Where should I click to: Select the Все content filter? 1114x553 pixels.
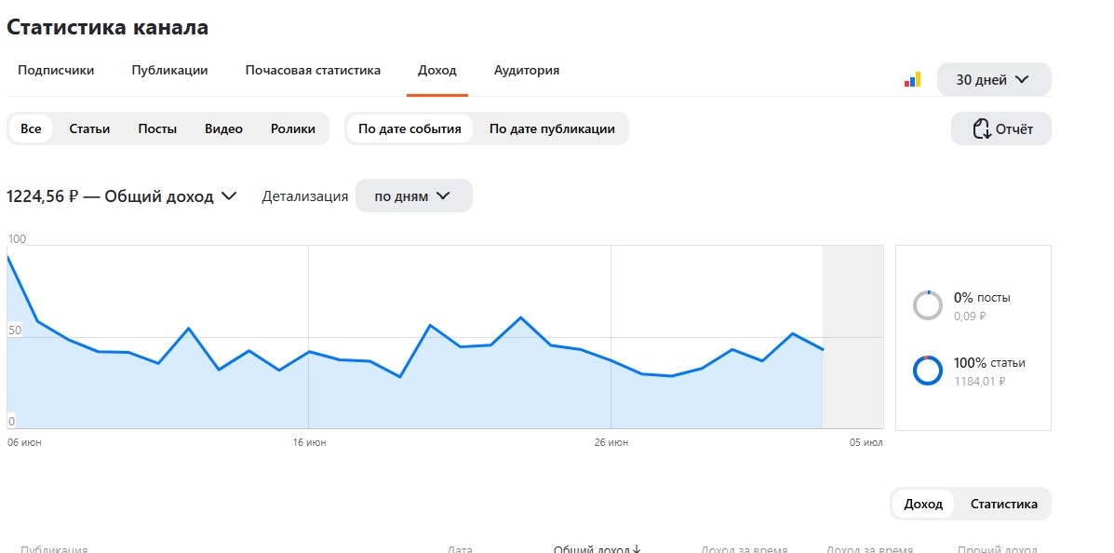(x=31, y=128)
